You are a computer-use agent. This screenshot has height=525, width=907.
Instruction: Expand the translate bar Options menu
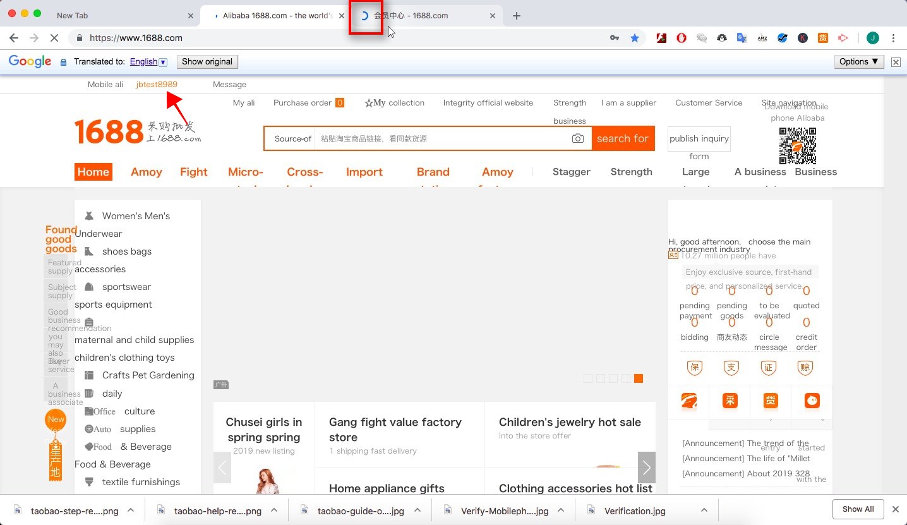[859, 61]
